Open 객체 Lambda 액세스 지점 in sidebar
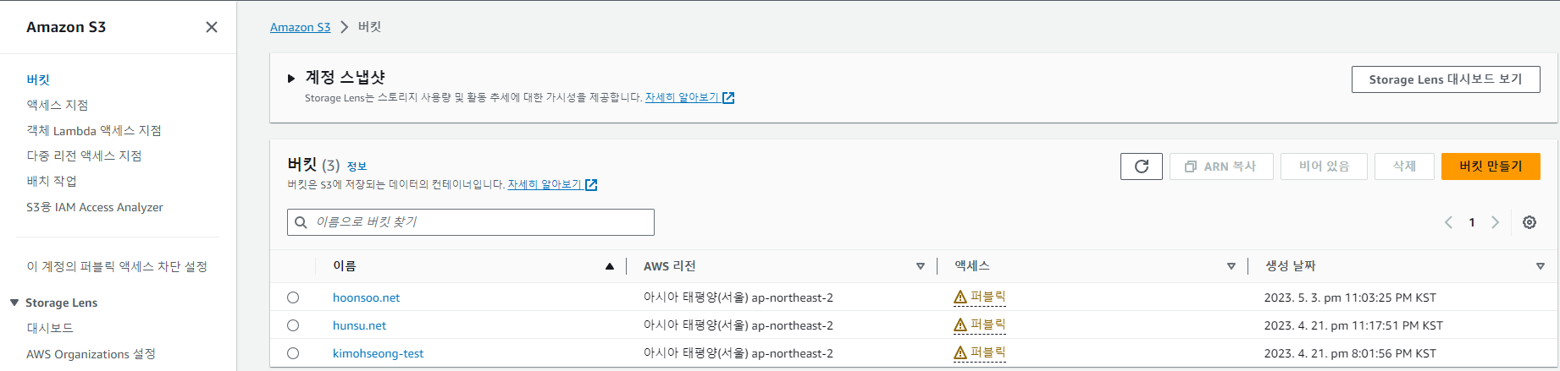The width and height of the screenshot is (1560, 371). [x=94, y=130]
